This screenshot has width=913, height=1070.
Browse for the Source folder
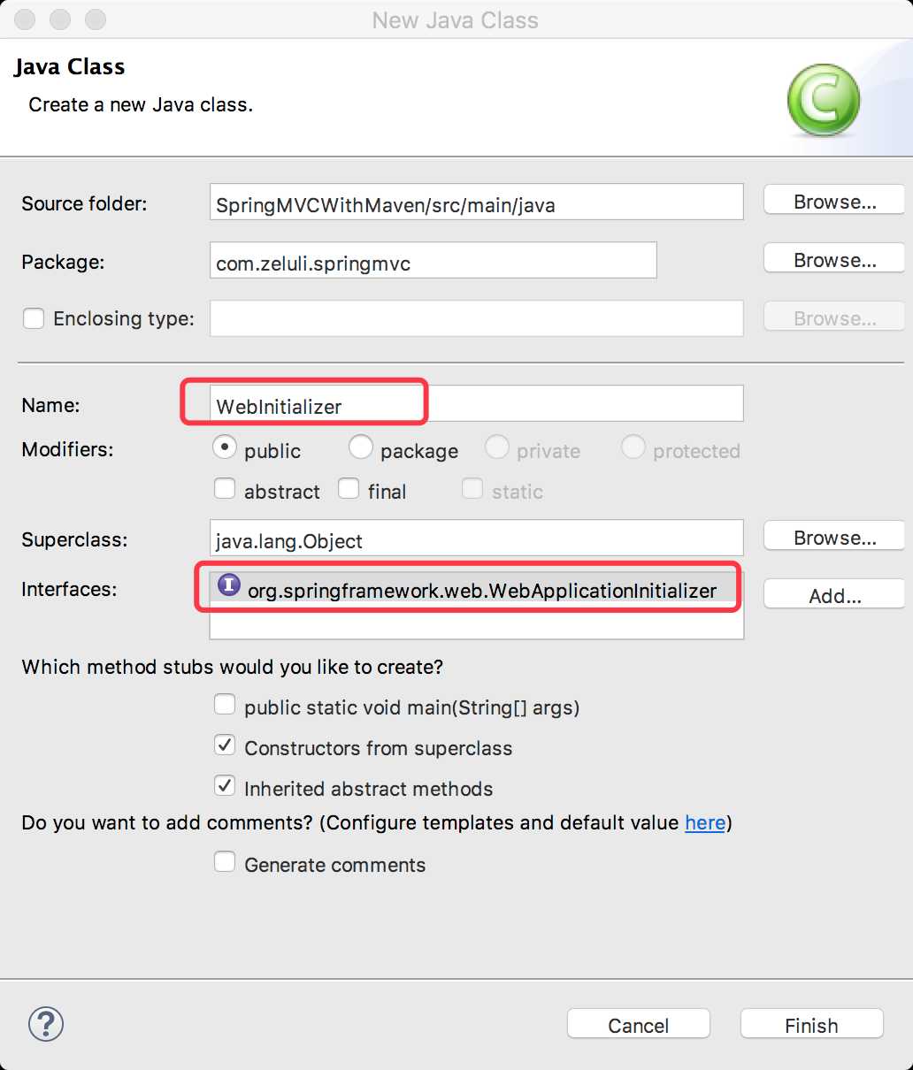point(834,202)
